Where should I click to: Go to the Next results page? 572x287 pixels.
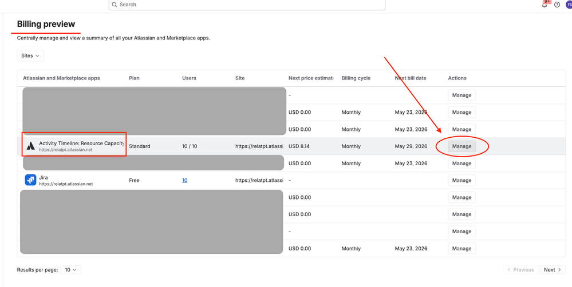pos(553,270)
